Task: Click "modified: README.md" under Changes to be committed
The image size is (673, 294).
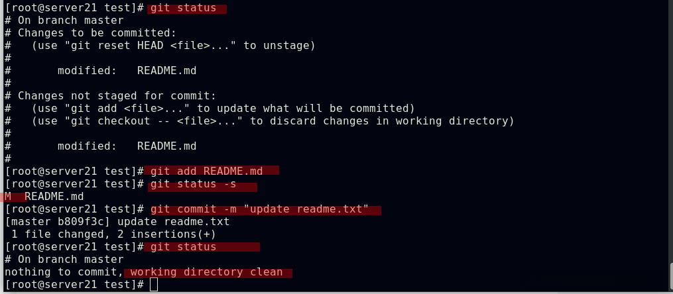Action: point(127,70)
